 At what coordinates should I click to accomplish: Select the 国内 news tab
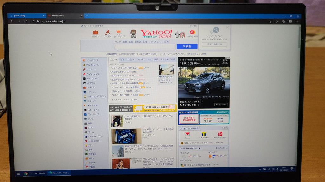pos(149,60)
